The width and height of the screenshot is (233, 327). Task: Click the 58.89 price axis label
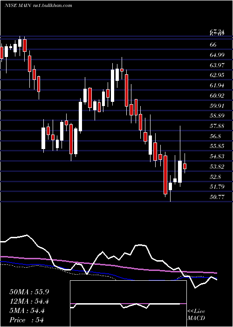coord(217,116)
